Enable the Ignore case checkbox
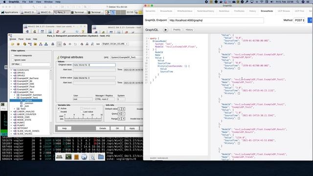The image size is (313, 176). pos(13,60)
